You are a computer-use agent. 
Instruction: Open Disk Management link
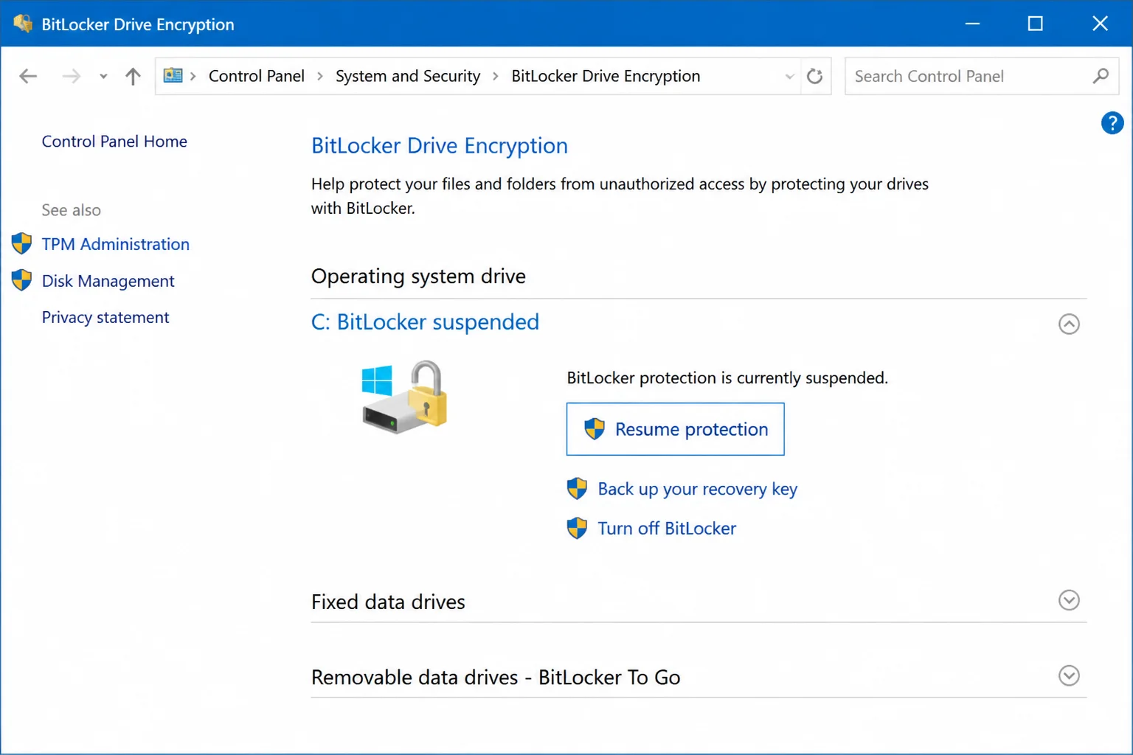pyautogui.click(x=108, y=281)
